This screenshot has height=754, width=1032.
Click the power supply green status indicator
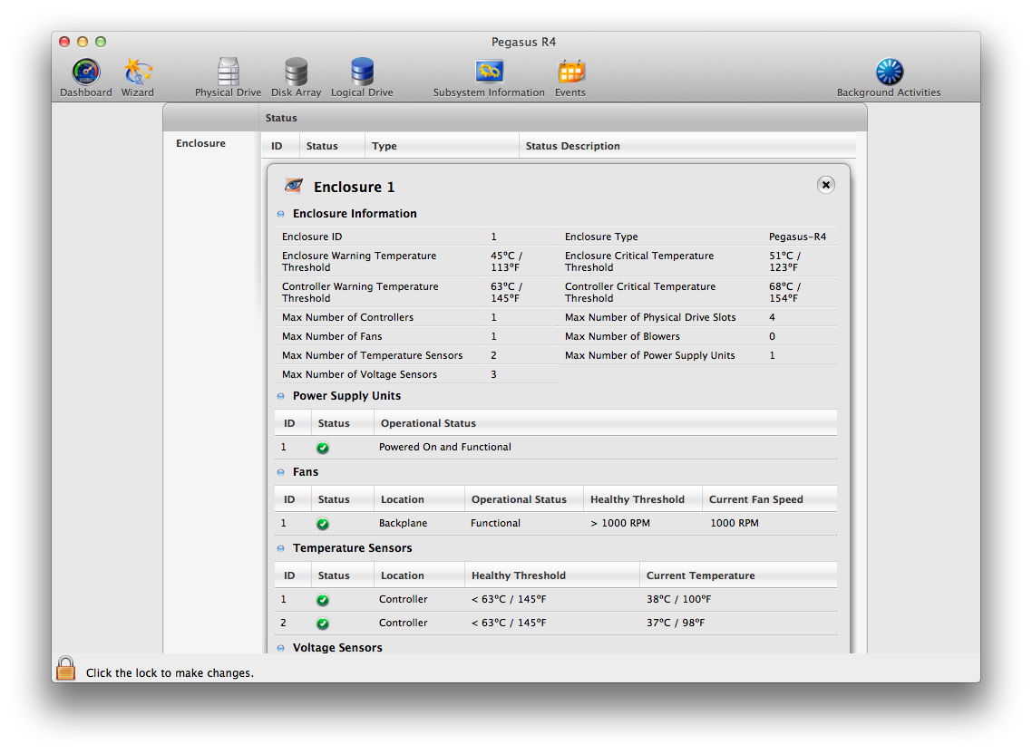pos(323,448)
